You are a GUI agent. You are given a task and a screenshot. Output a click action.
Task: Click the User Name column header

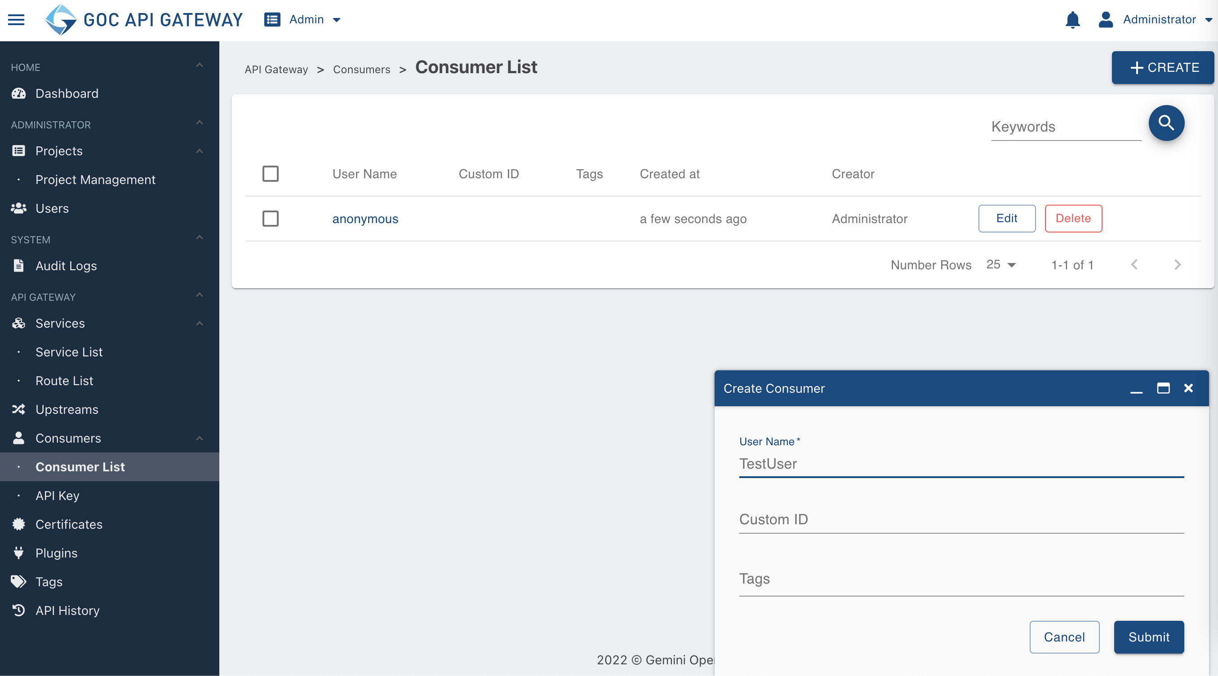(365, 174)
